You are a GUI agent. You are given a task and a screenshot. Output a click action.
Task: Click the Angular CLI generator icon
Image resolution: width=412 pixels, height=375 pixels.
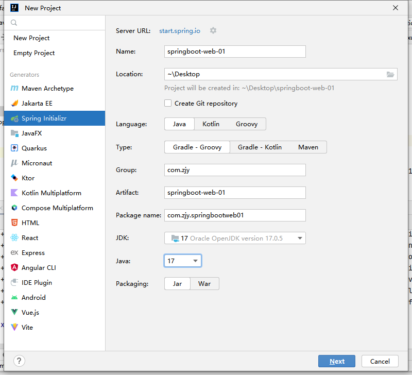click(14, 268)
